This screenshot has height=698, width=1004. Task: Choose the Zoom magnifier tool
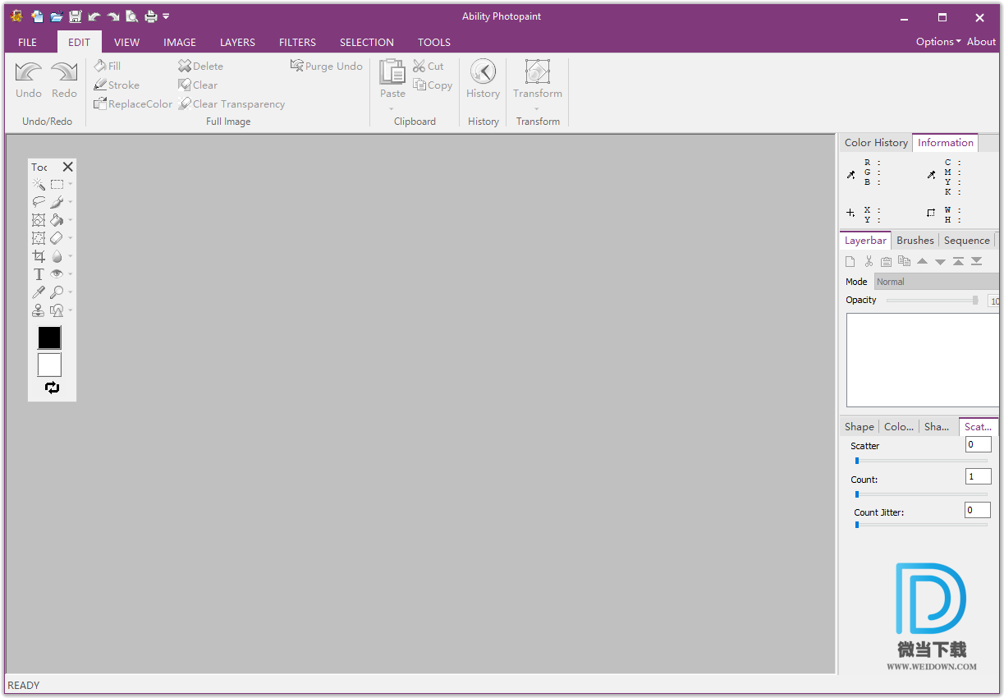pos(57,292)
